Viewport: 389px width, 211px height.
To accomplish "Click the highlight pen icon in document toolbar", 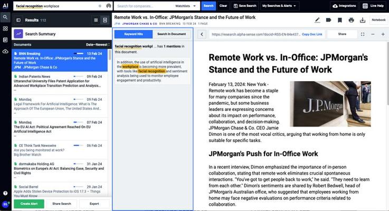I will click(x=317, y=20).
